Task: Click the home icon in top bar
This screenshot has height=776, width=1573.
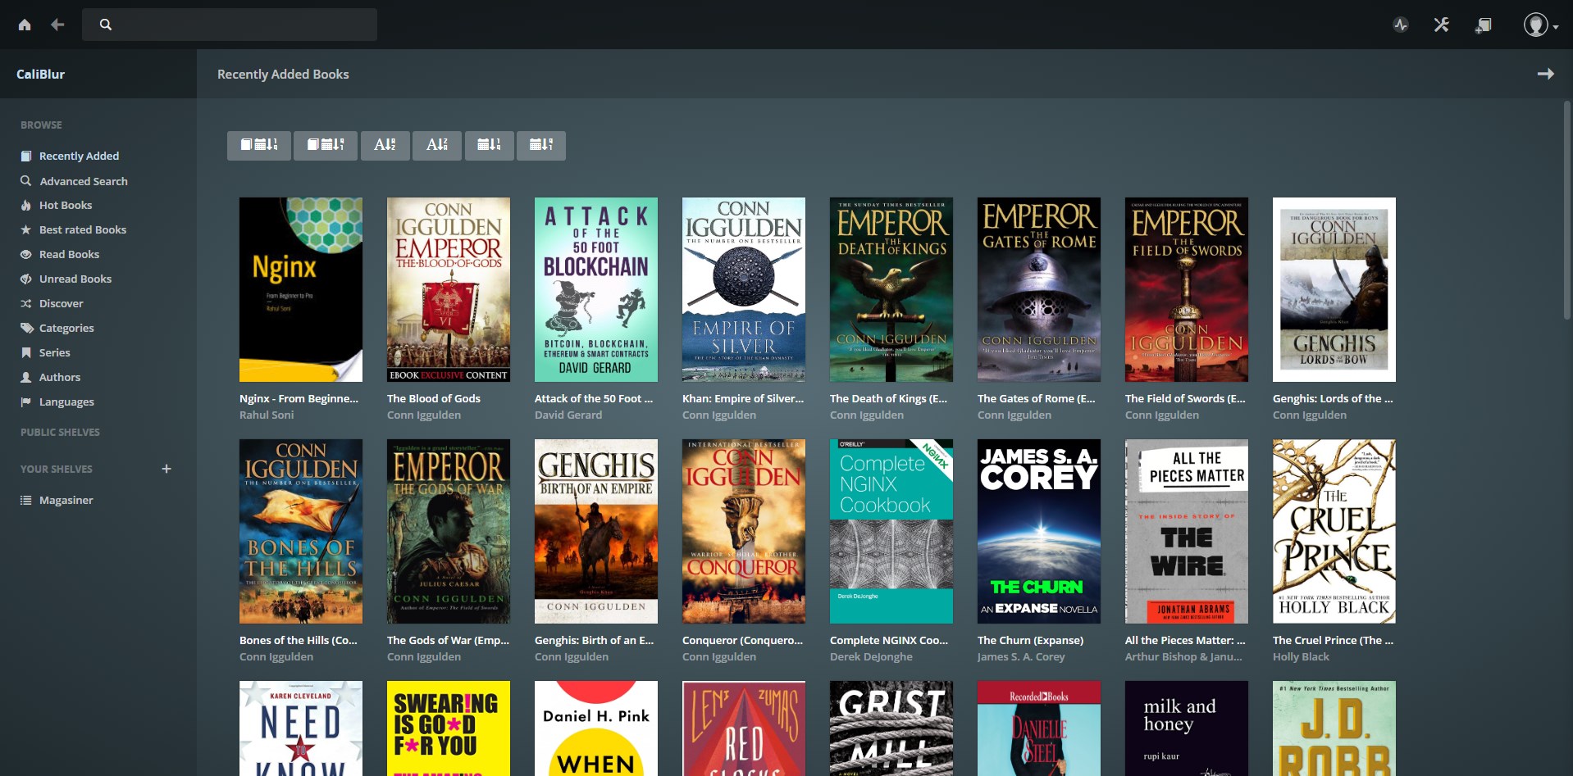Action: [25, 25]
